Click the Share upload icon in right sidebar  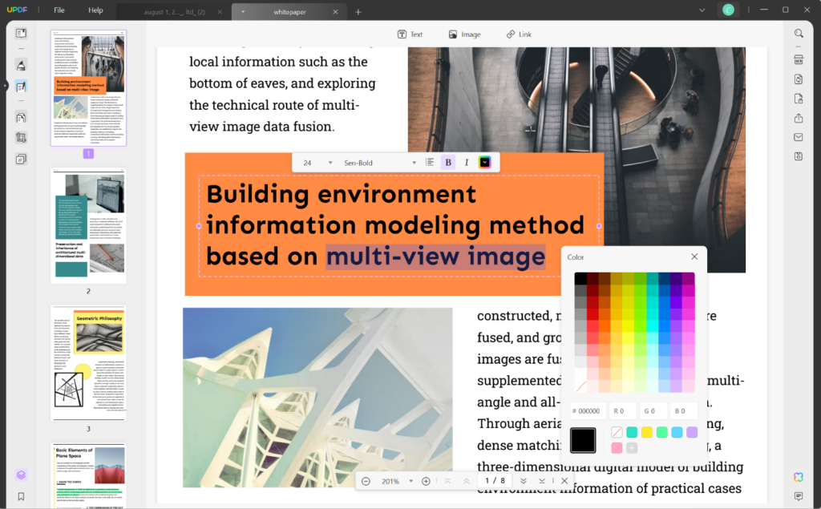pos(799,118)
